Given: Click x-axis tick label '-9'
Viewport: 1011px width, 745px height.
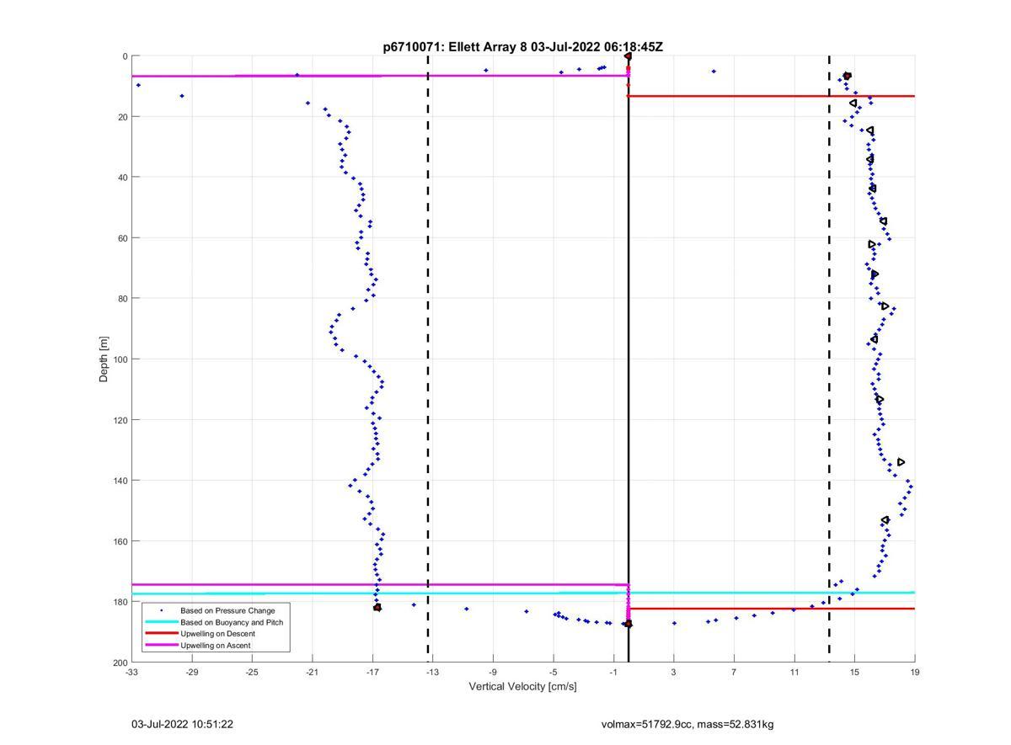Looking at the screenshot, I should point(493,672).
